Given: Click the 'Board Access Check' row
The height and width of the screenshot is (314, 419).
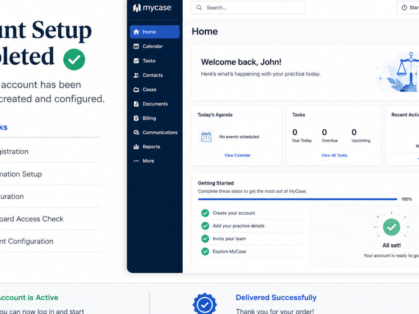Looking at the screenshot, I should 50,219.
